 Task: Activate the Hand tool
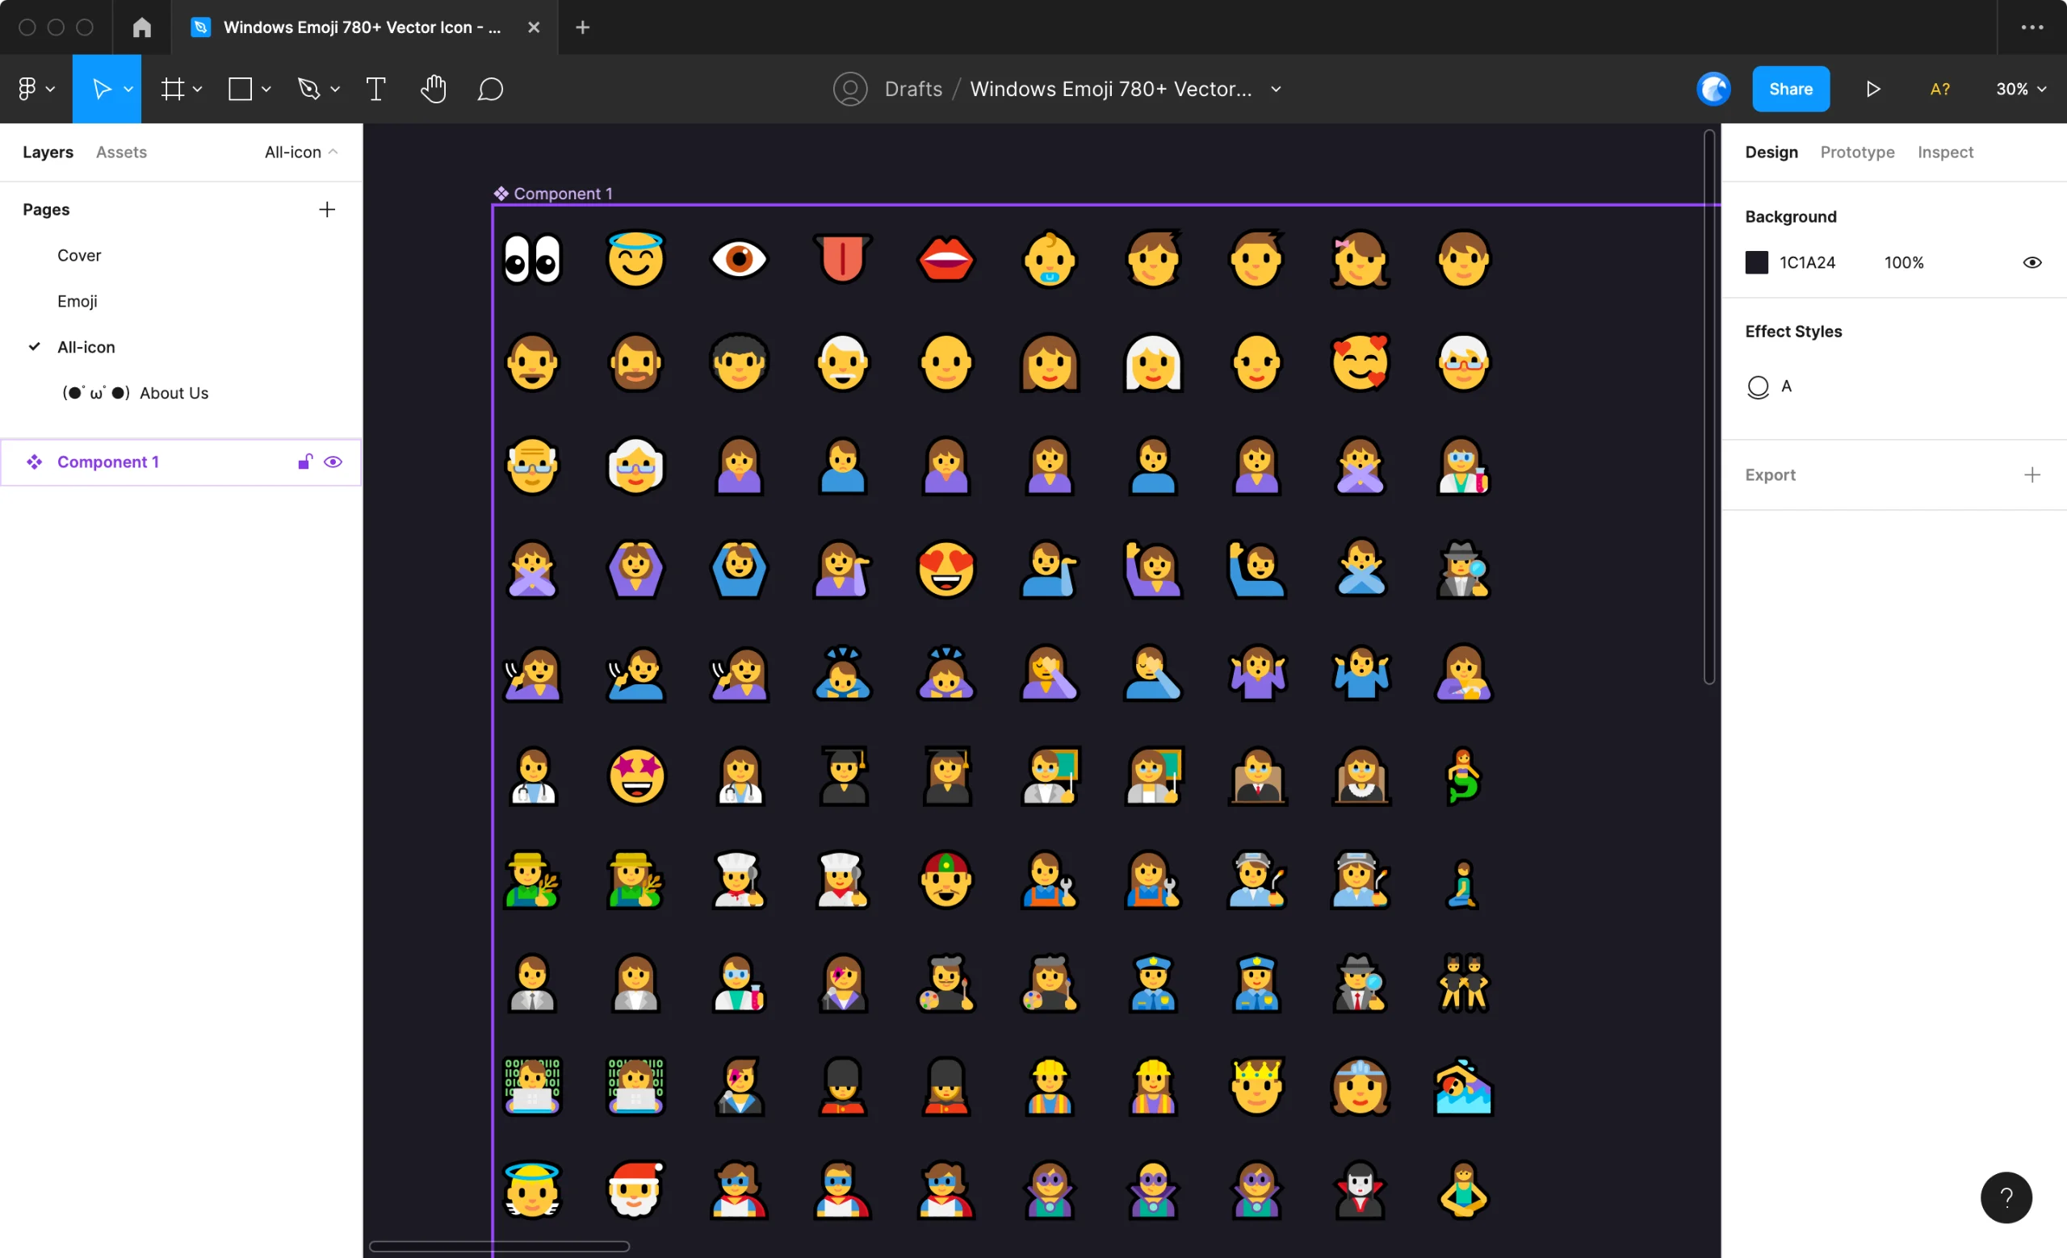pos(433,89)
